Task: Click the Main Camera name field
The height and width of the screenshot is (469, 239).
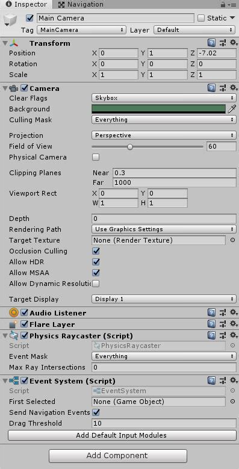Action: click(116, 18)
